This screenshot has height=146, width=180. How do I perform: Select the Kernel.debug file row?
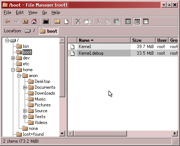123,53
